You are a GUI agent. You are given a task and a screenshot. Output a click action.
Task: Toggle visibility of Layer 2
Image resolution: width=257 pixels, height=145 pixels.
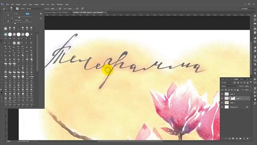pos(222,98)
